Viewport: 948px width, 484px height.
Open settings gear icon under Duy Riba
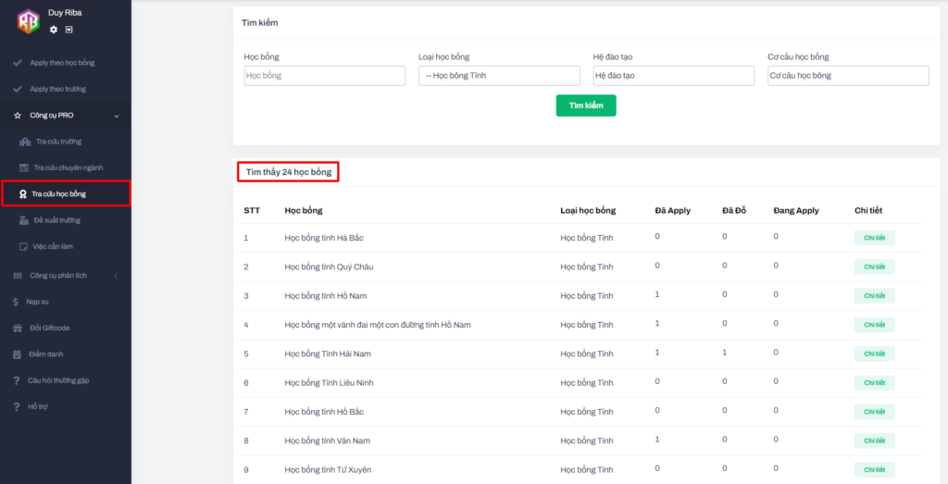pos(54,30)
